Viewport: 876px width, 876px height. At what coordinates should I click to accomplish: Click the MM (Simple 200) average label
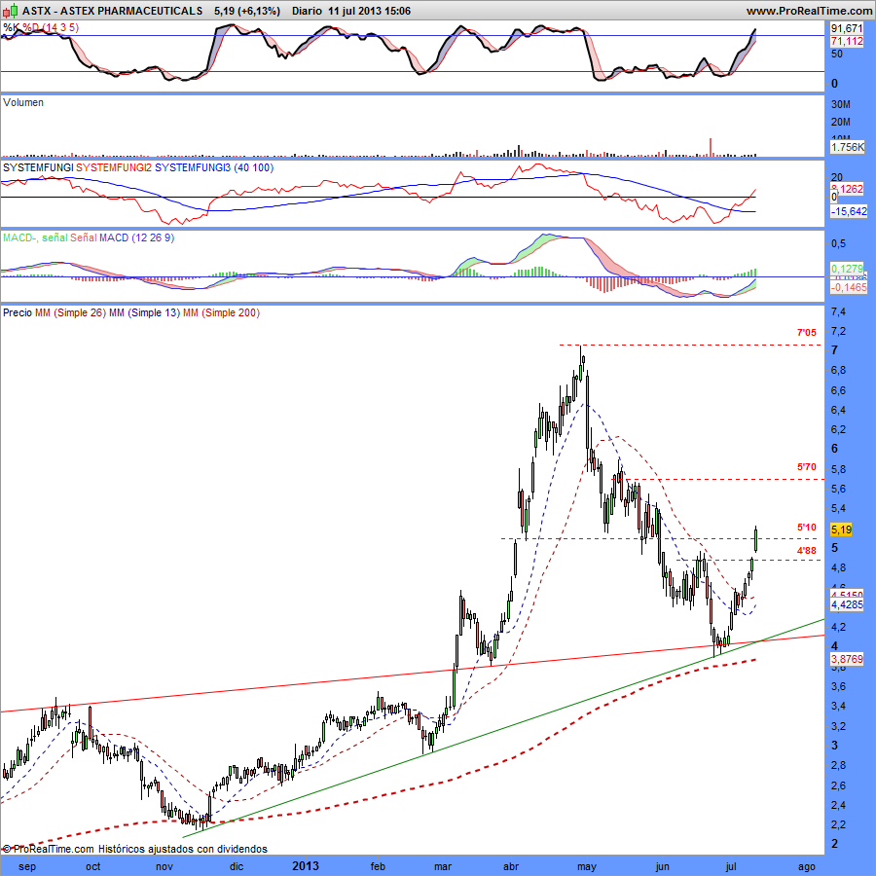(221, 312)
